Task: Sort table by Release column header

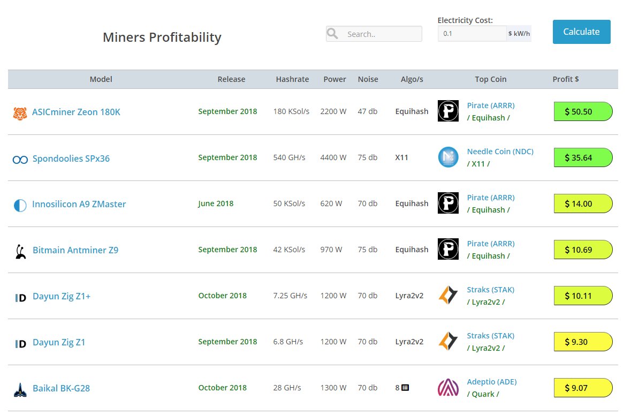Action: point(231,79)
